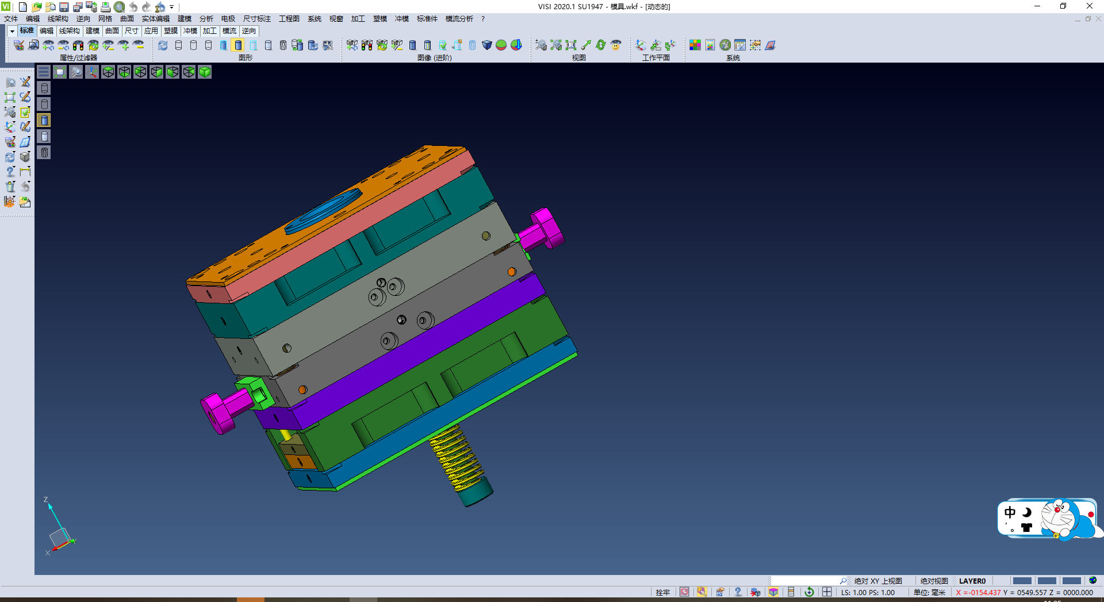Click the green refresh view icon in 视图 group

pos(601,45)
